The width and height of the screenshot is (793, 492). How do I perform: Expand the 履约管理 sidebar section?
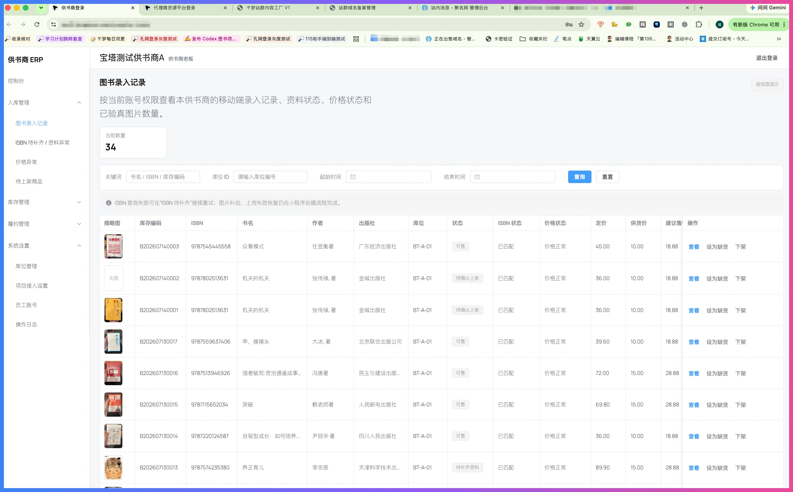pyautogui.click(x=45, y=224)
